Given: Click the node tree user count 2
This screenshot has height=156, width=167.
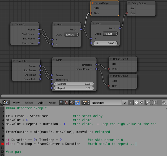Looking at the screenshot, I should (125, 103).
